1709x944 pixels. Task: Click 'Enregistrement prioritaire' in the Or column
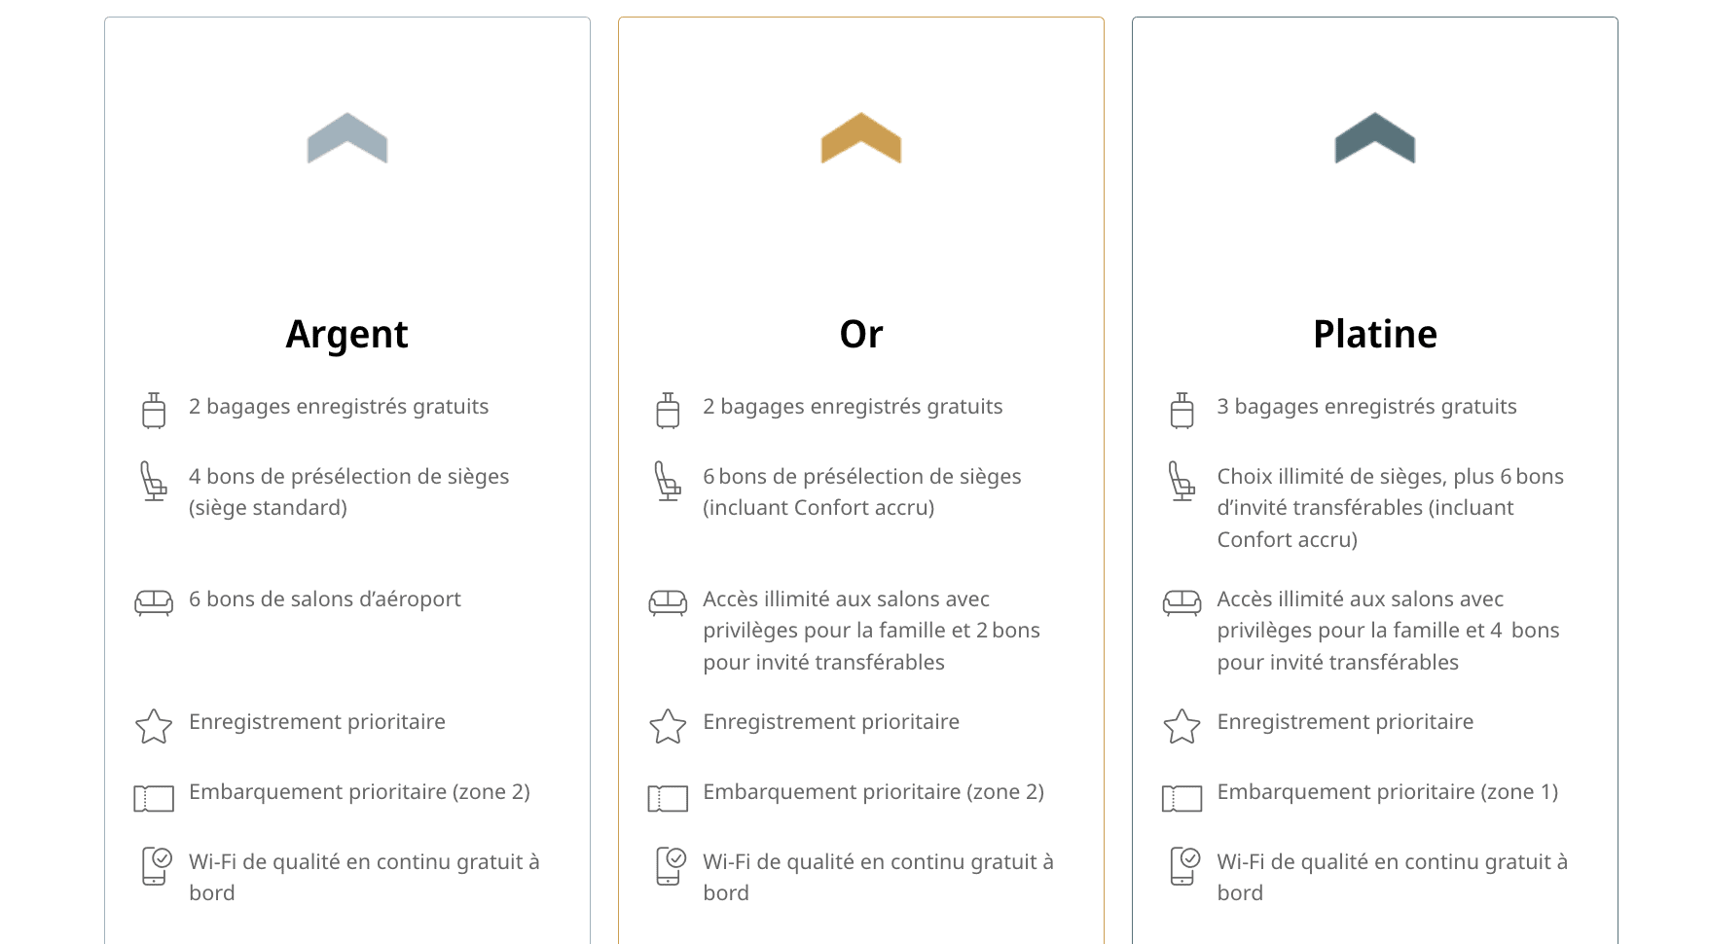[x=831, y=722]
